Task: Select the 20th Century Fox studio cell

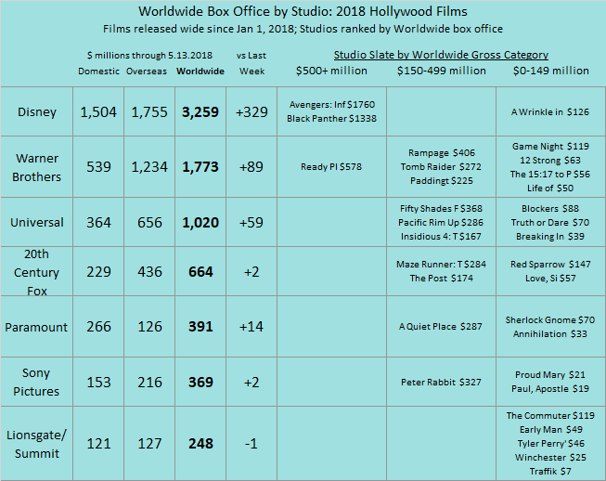Action: (x=37, y=272)
